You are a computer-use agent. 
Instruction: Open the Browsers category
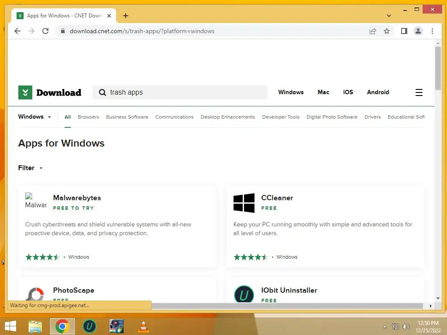[88, 117]
